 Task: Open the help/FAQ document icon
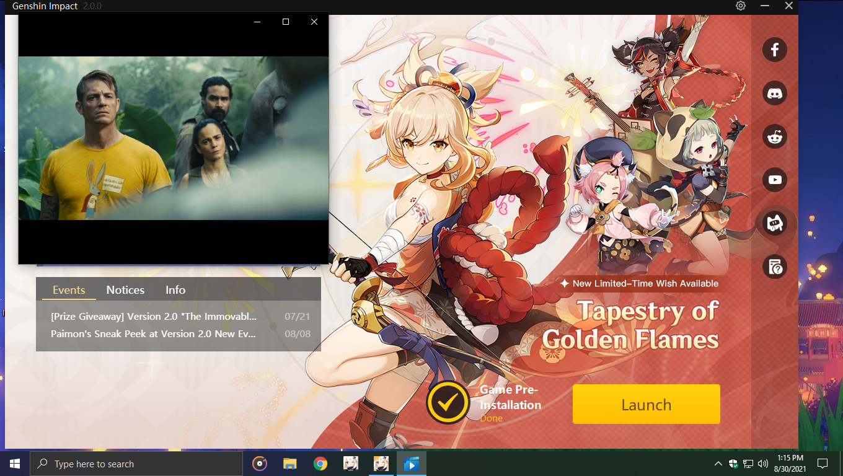774,267
